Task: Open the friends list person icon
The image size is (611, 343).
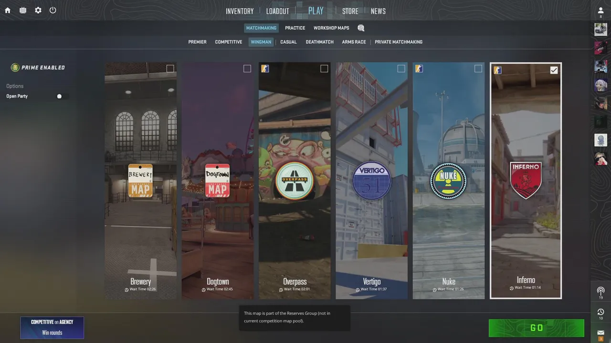Action: coord(600,10)
